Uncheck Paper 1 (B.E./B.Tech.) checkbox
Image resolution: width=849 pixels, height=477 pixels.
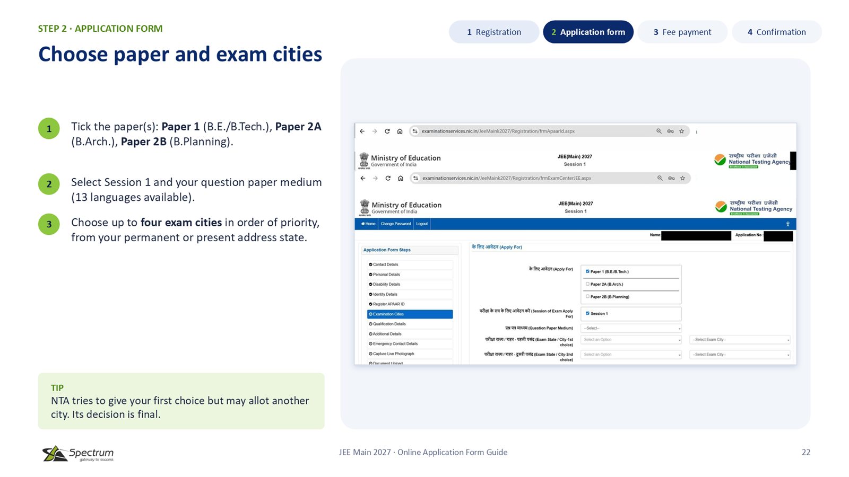point(587,271)
